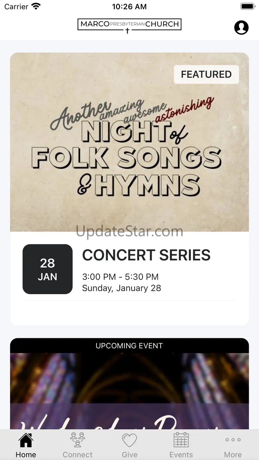Tap the UPCOMING EVENT header bar
Viewport: 259px width, 460px height.
(129, 346)
